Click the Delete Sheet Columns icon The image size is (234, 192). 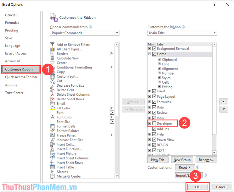[x=52, y=95]
